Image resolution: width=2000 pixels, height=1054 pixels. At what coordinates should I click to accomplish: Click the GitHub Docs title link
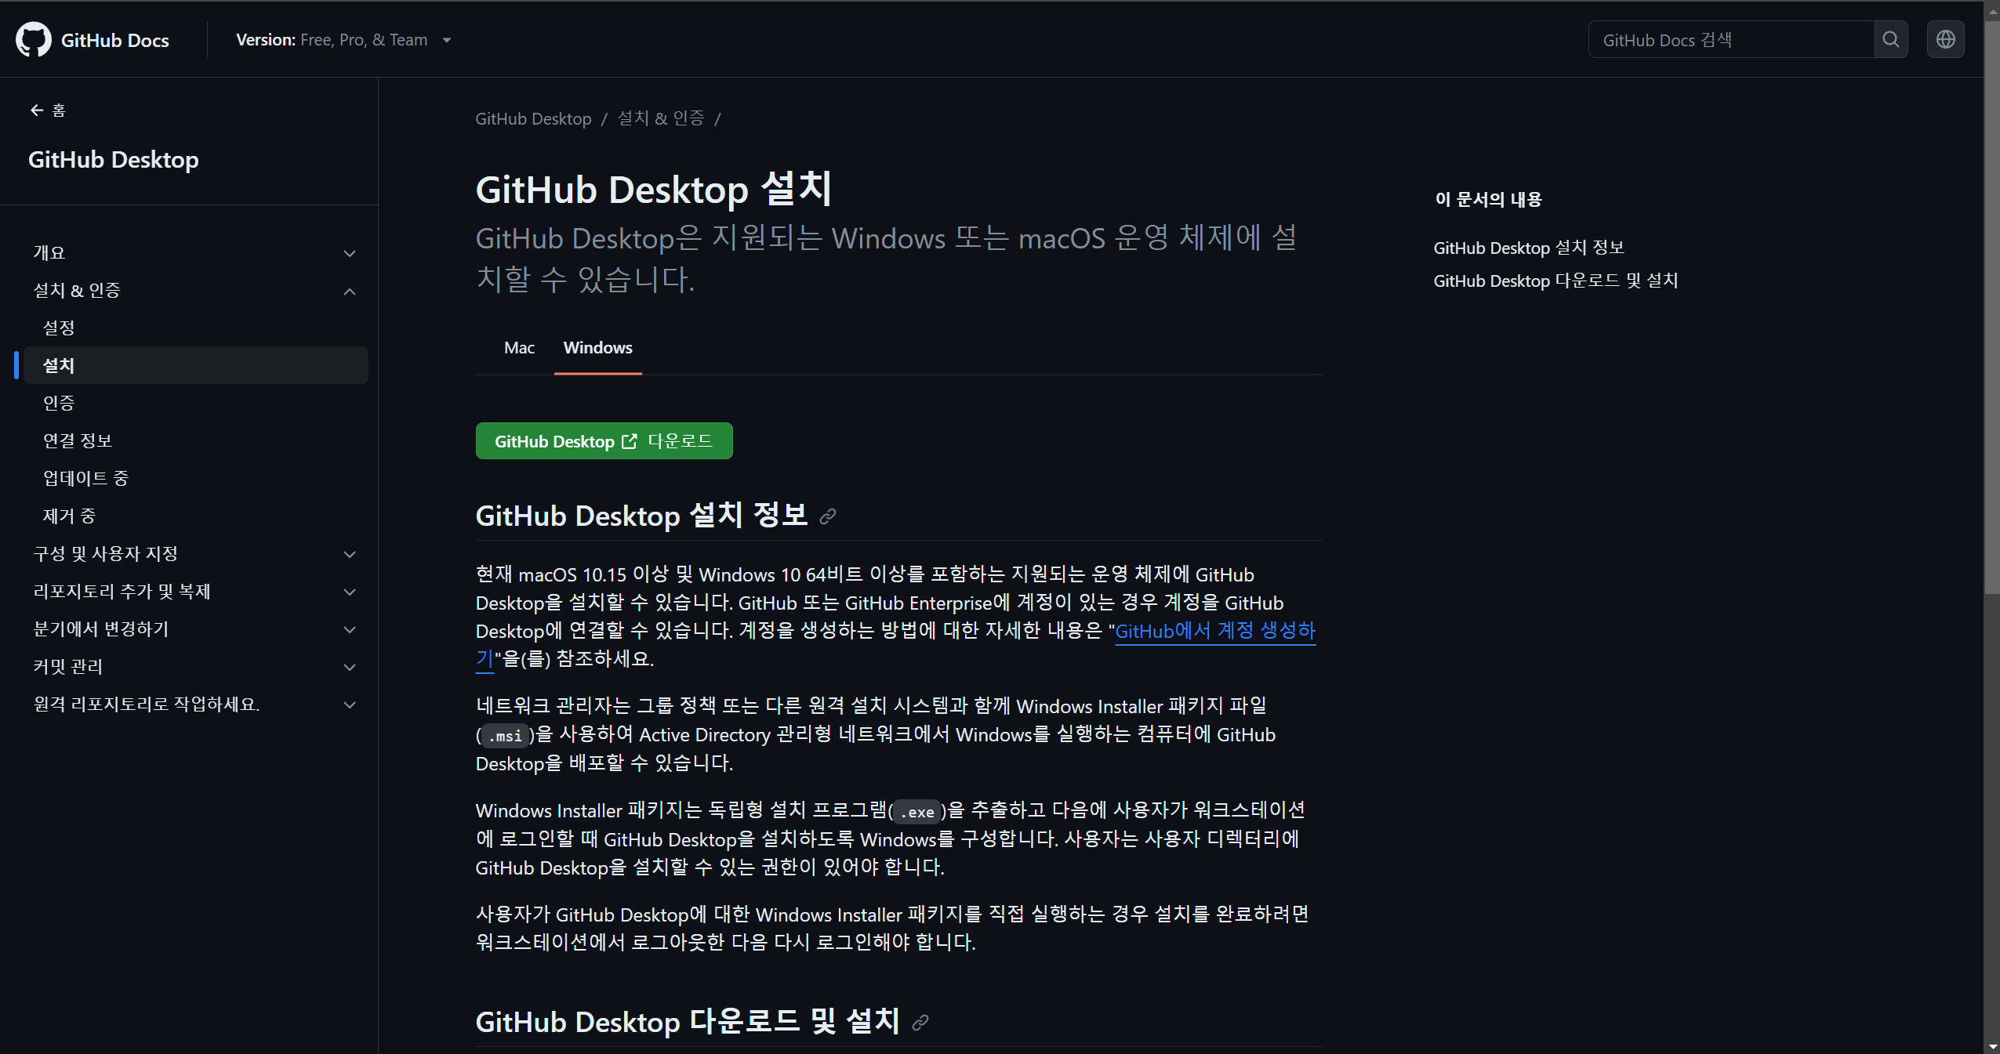coord(115,40)
